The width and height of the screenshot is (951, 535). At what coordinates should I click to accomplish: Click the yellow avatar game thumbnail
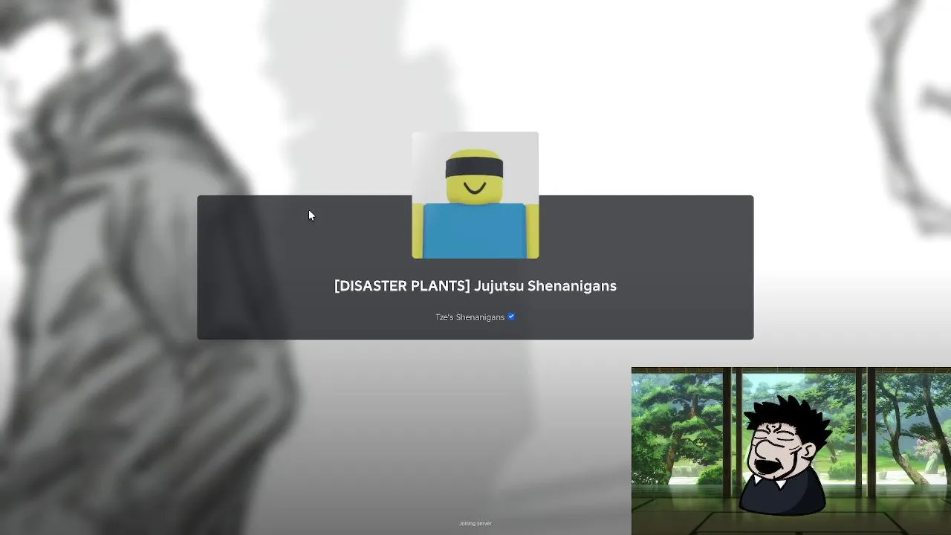[475, 195]
